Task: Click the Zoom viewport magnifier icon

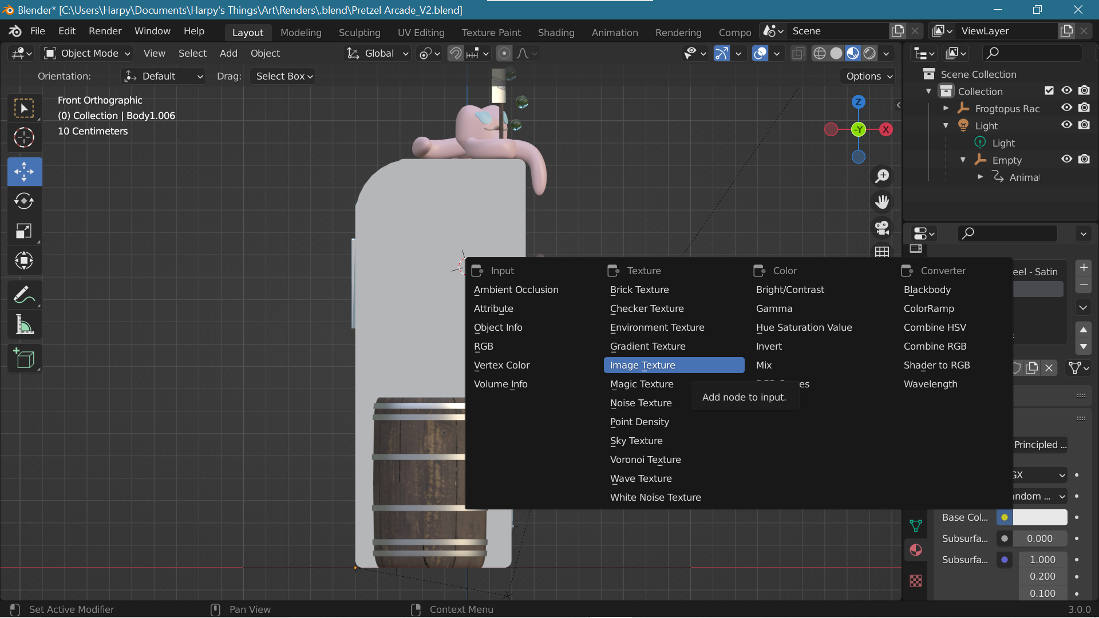Action: click(882, 176)
